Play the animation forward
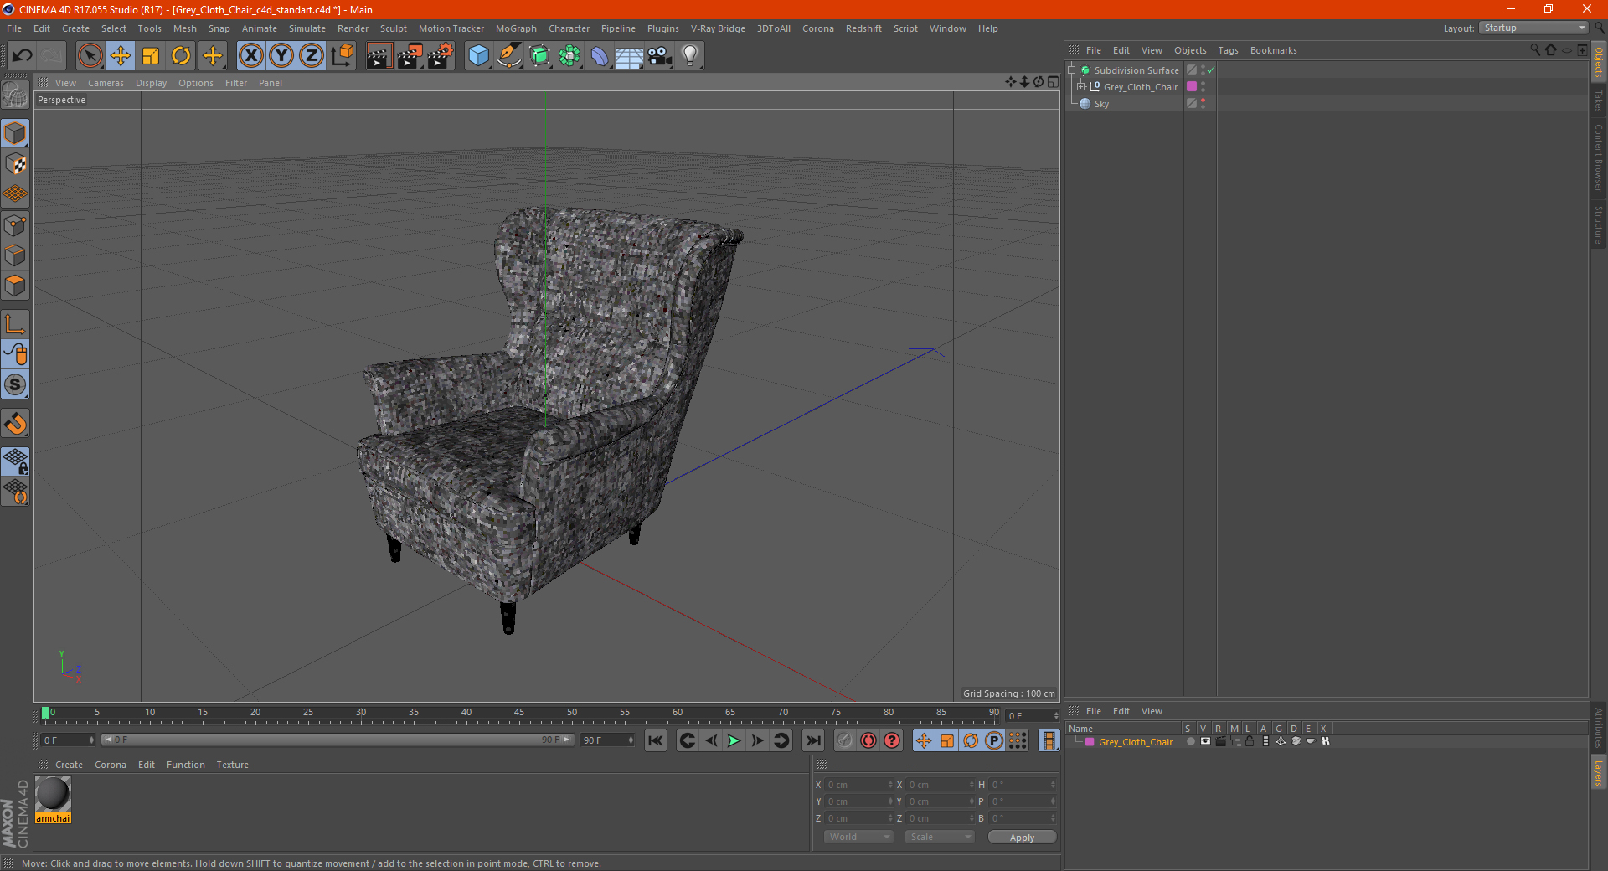1608x871 pixels. point(734,740)
